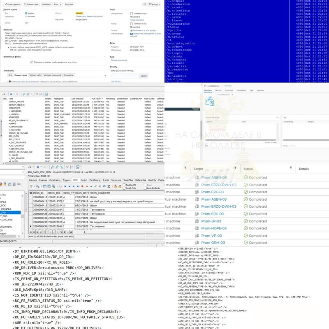
Task: Click the next record arrow icon
Action: pyautogui.click(x=74, y=186)
